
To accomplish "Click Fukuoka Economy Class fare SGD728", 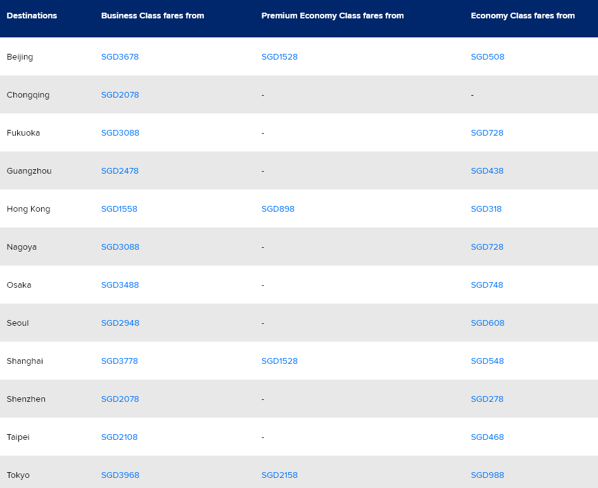I will point(487,133).
